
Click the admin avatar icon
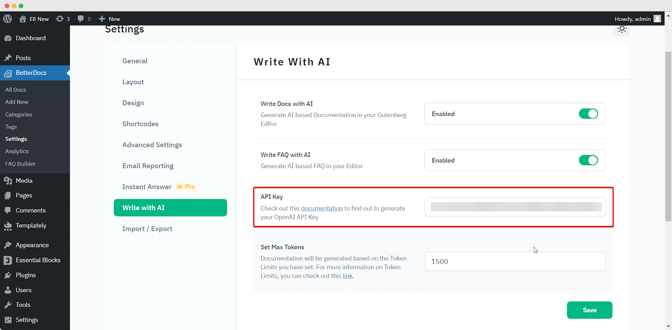tap(657, 19)
